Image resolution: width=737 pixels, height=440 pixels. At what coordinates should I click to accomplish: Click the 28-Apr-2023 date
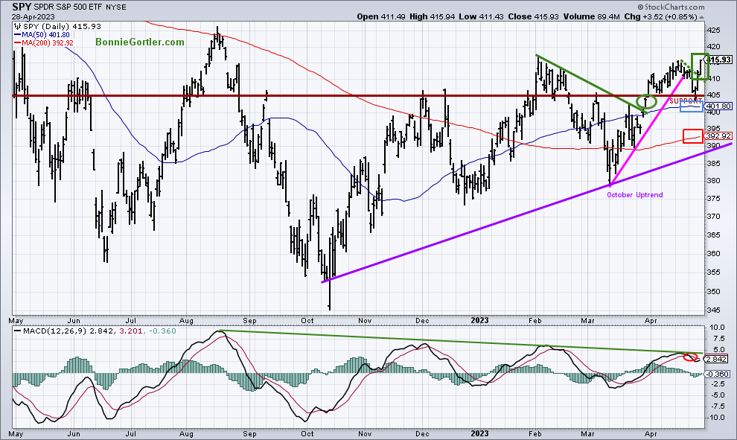pyautogui.click(x=33, y=17)
